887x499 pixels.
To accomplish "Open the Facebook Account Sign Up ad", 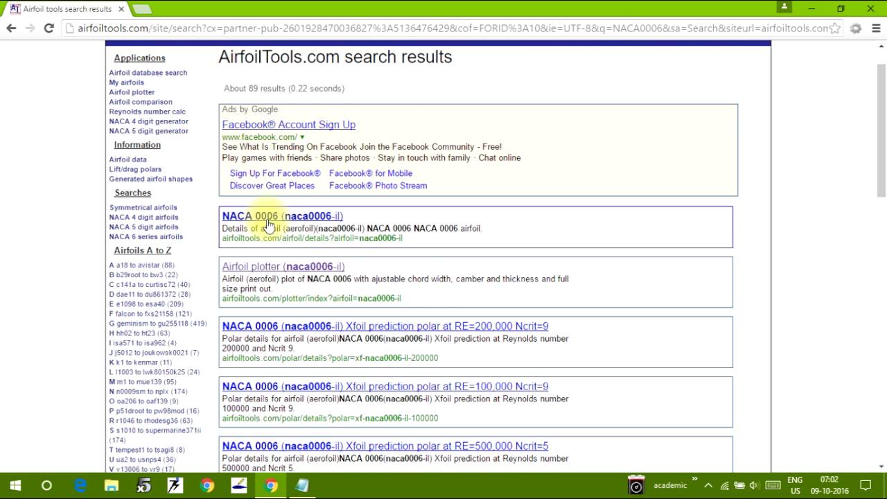I will (x=288, y=125).
